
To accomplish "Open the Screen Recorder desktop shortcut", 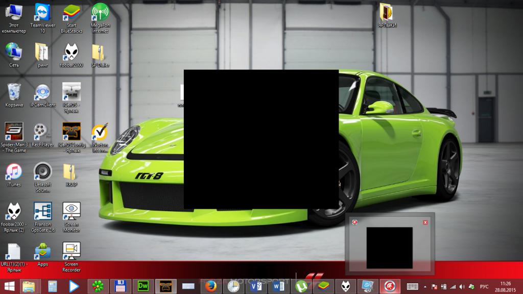I will tap(71, 250).
